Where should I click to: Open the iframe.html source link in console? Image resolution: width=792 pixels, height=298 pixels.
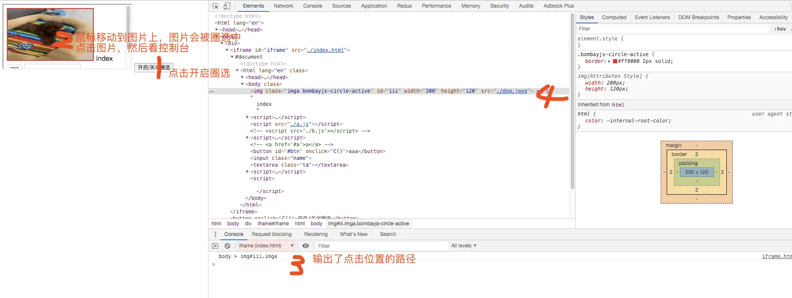pyautogui.click(x=777, y=256)
